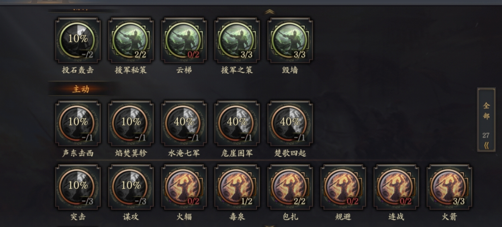Open the 焰焚箕轸 active skill
The width and height of the screenshot is (502, 227).
click(131, 123)
